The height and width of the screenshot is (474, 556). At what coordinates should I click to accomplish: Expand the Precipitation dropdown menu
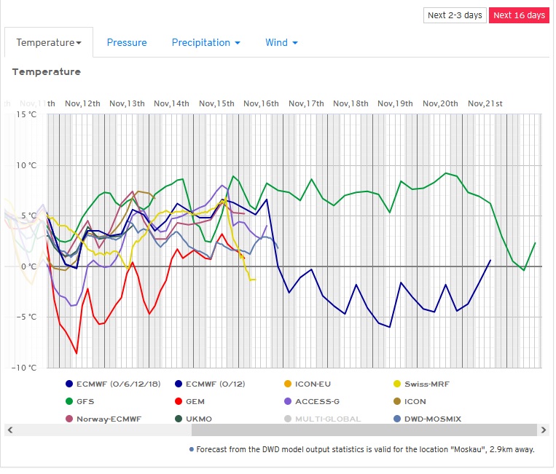pos(205,43)
